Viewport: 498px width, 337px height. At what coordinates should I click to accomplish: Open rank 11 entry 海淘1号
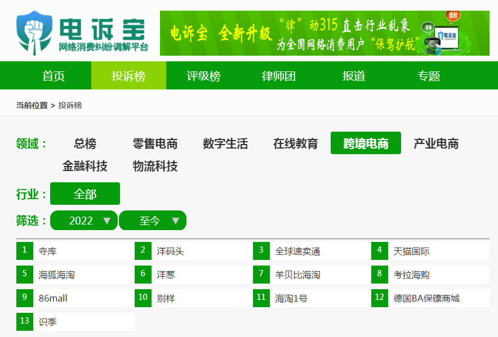tap(312, 298)
